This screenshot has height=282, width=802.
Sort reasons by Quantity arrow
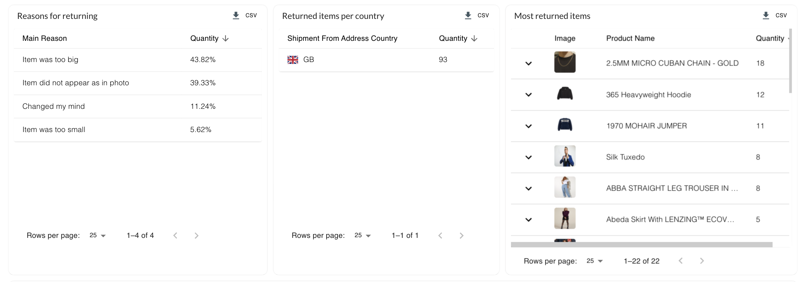226,38
